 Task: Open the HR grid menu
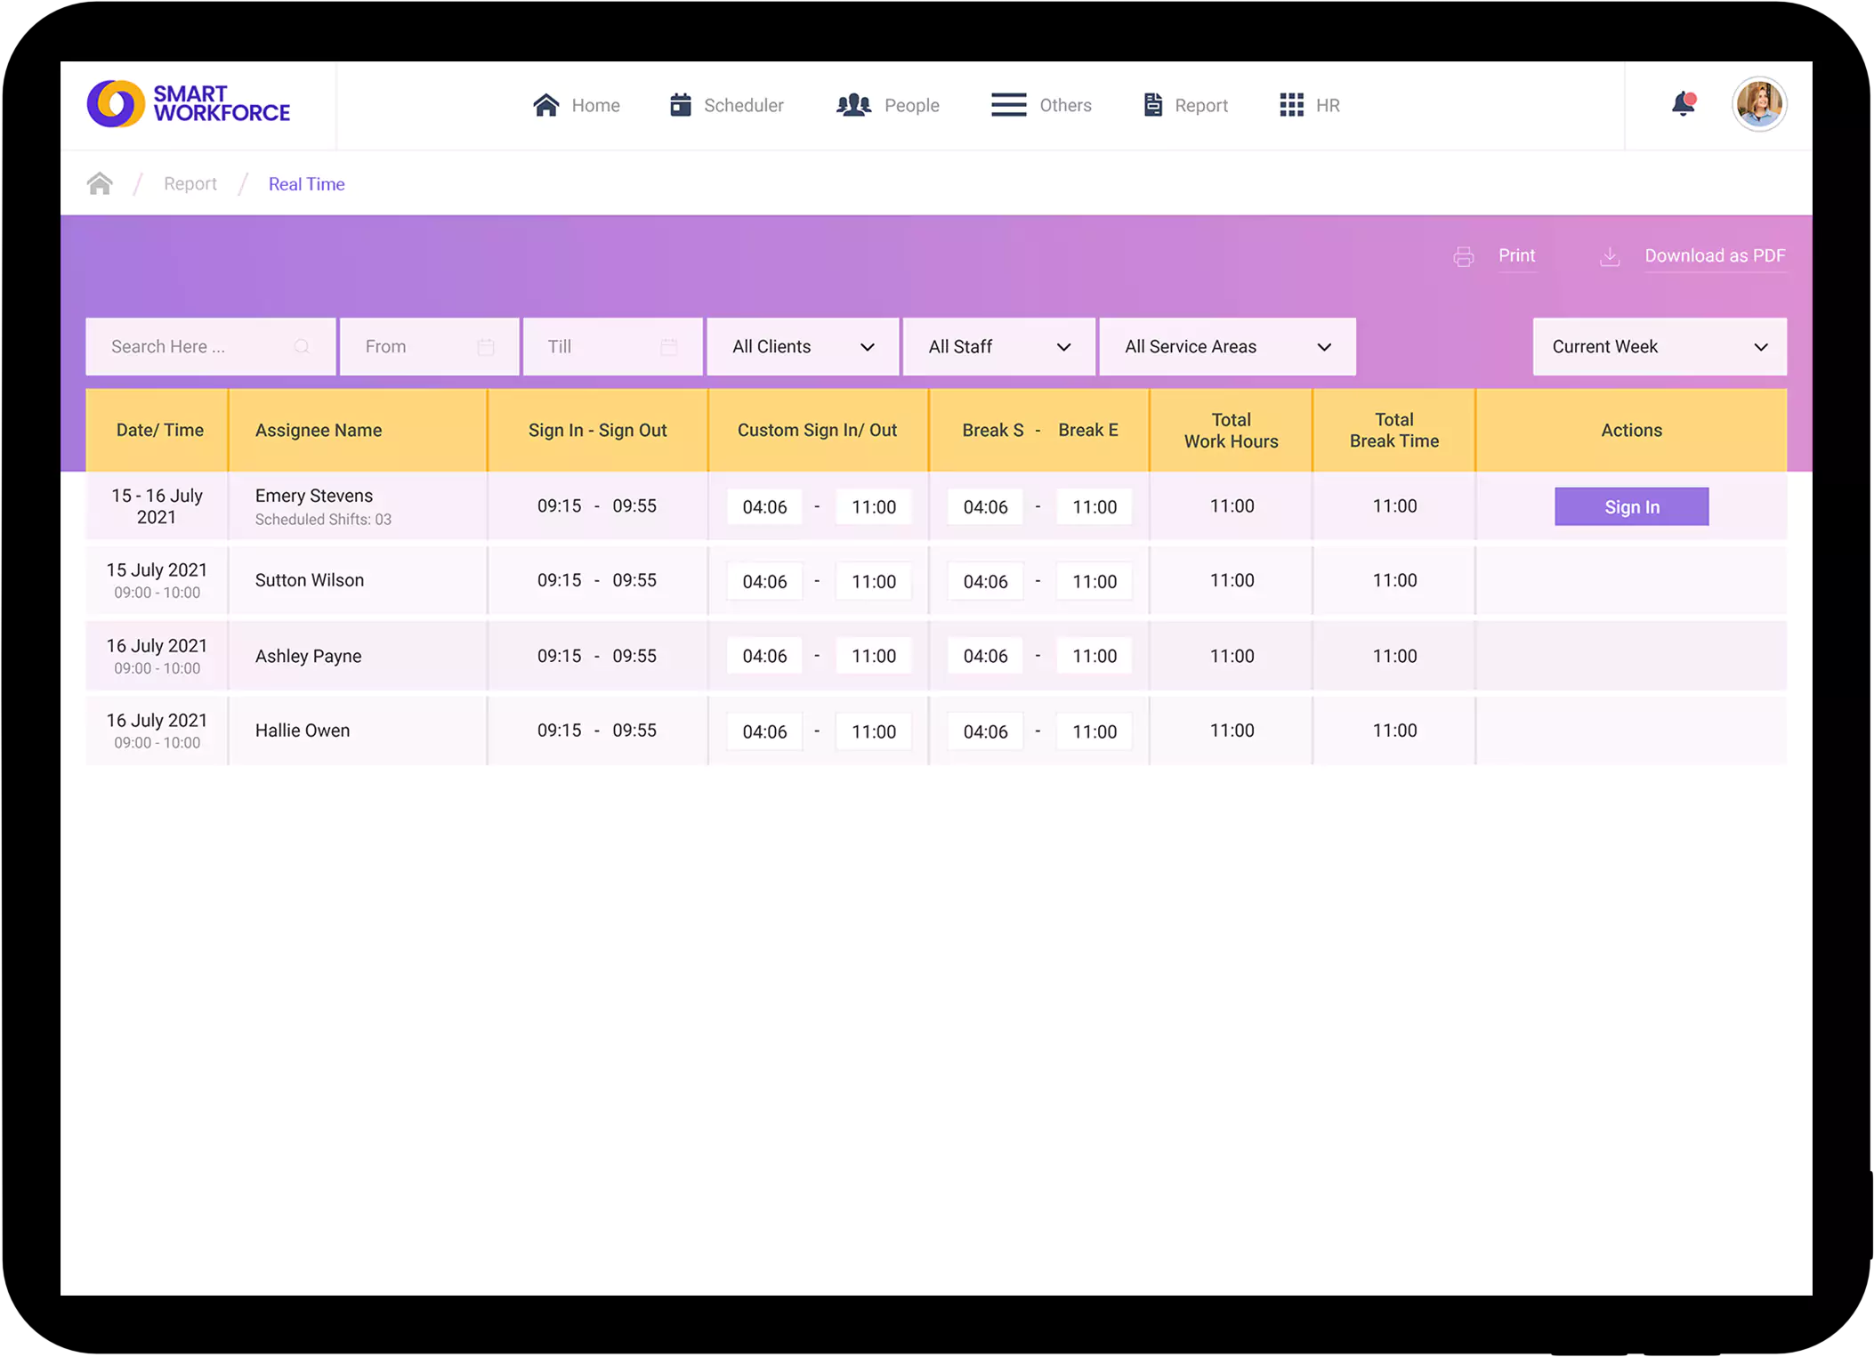click(1309, 105)
